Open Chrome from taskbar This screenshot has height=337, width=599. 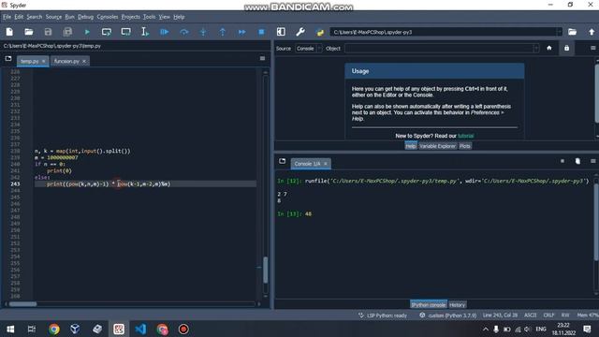54,329
